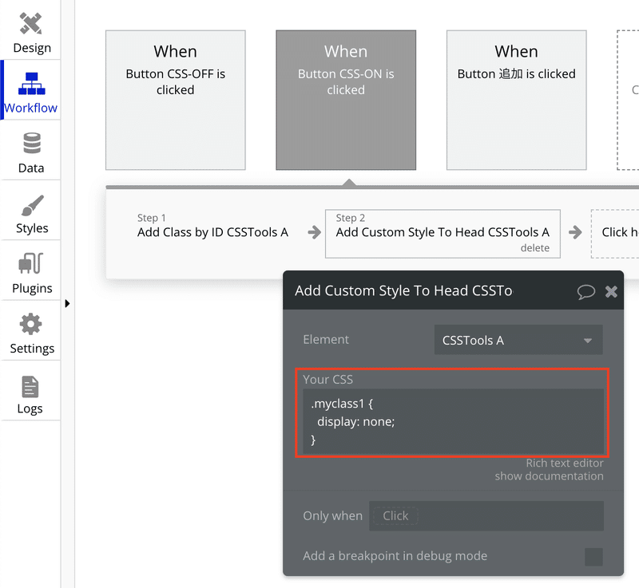Image resolution: width=639 pixels, height=588 pixels.
Task: Open the Logs document icon
Action: (x=30, y=387)
